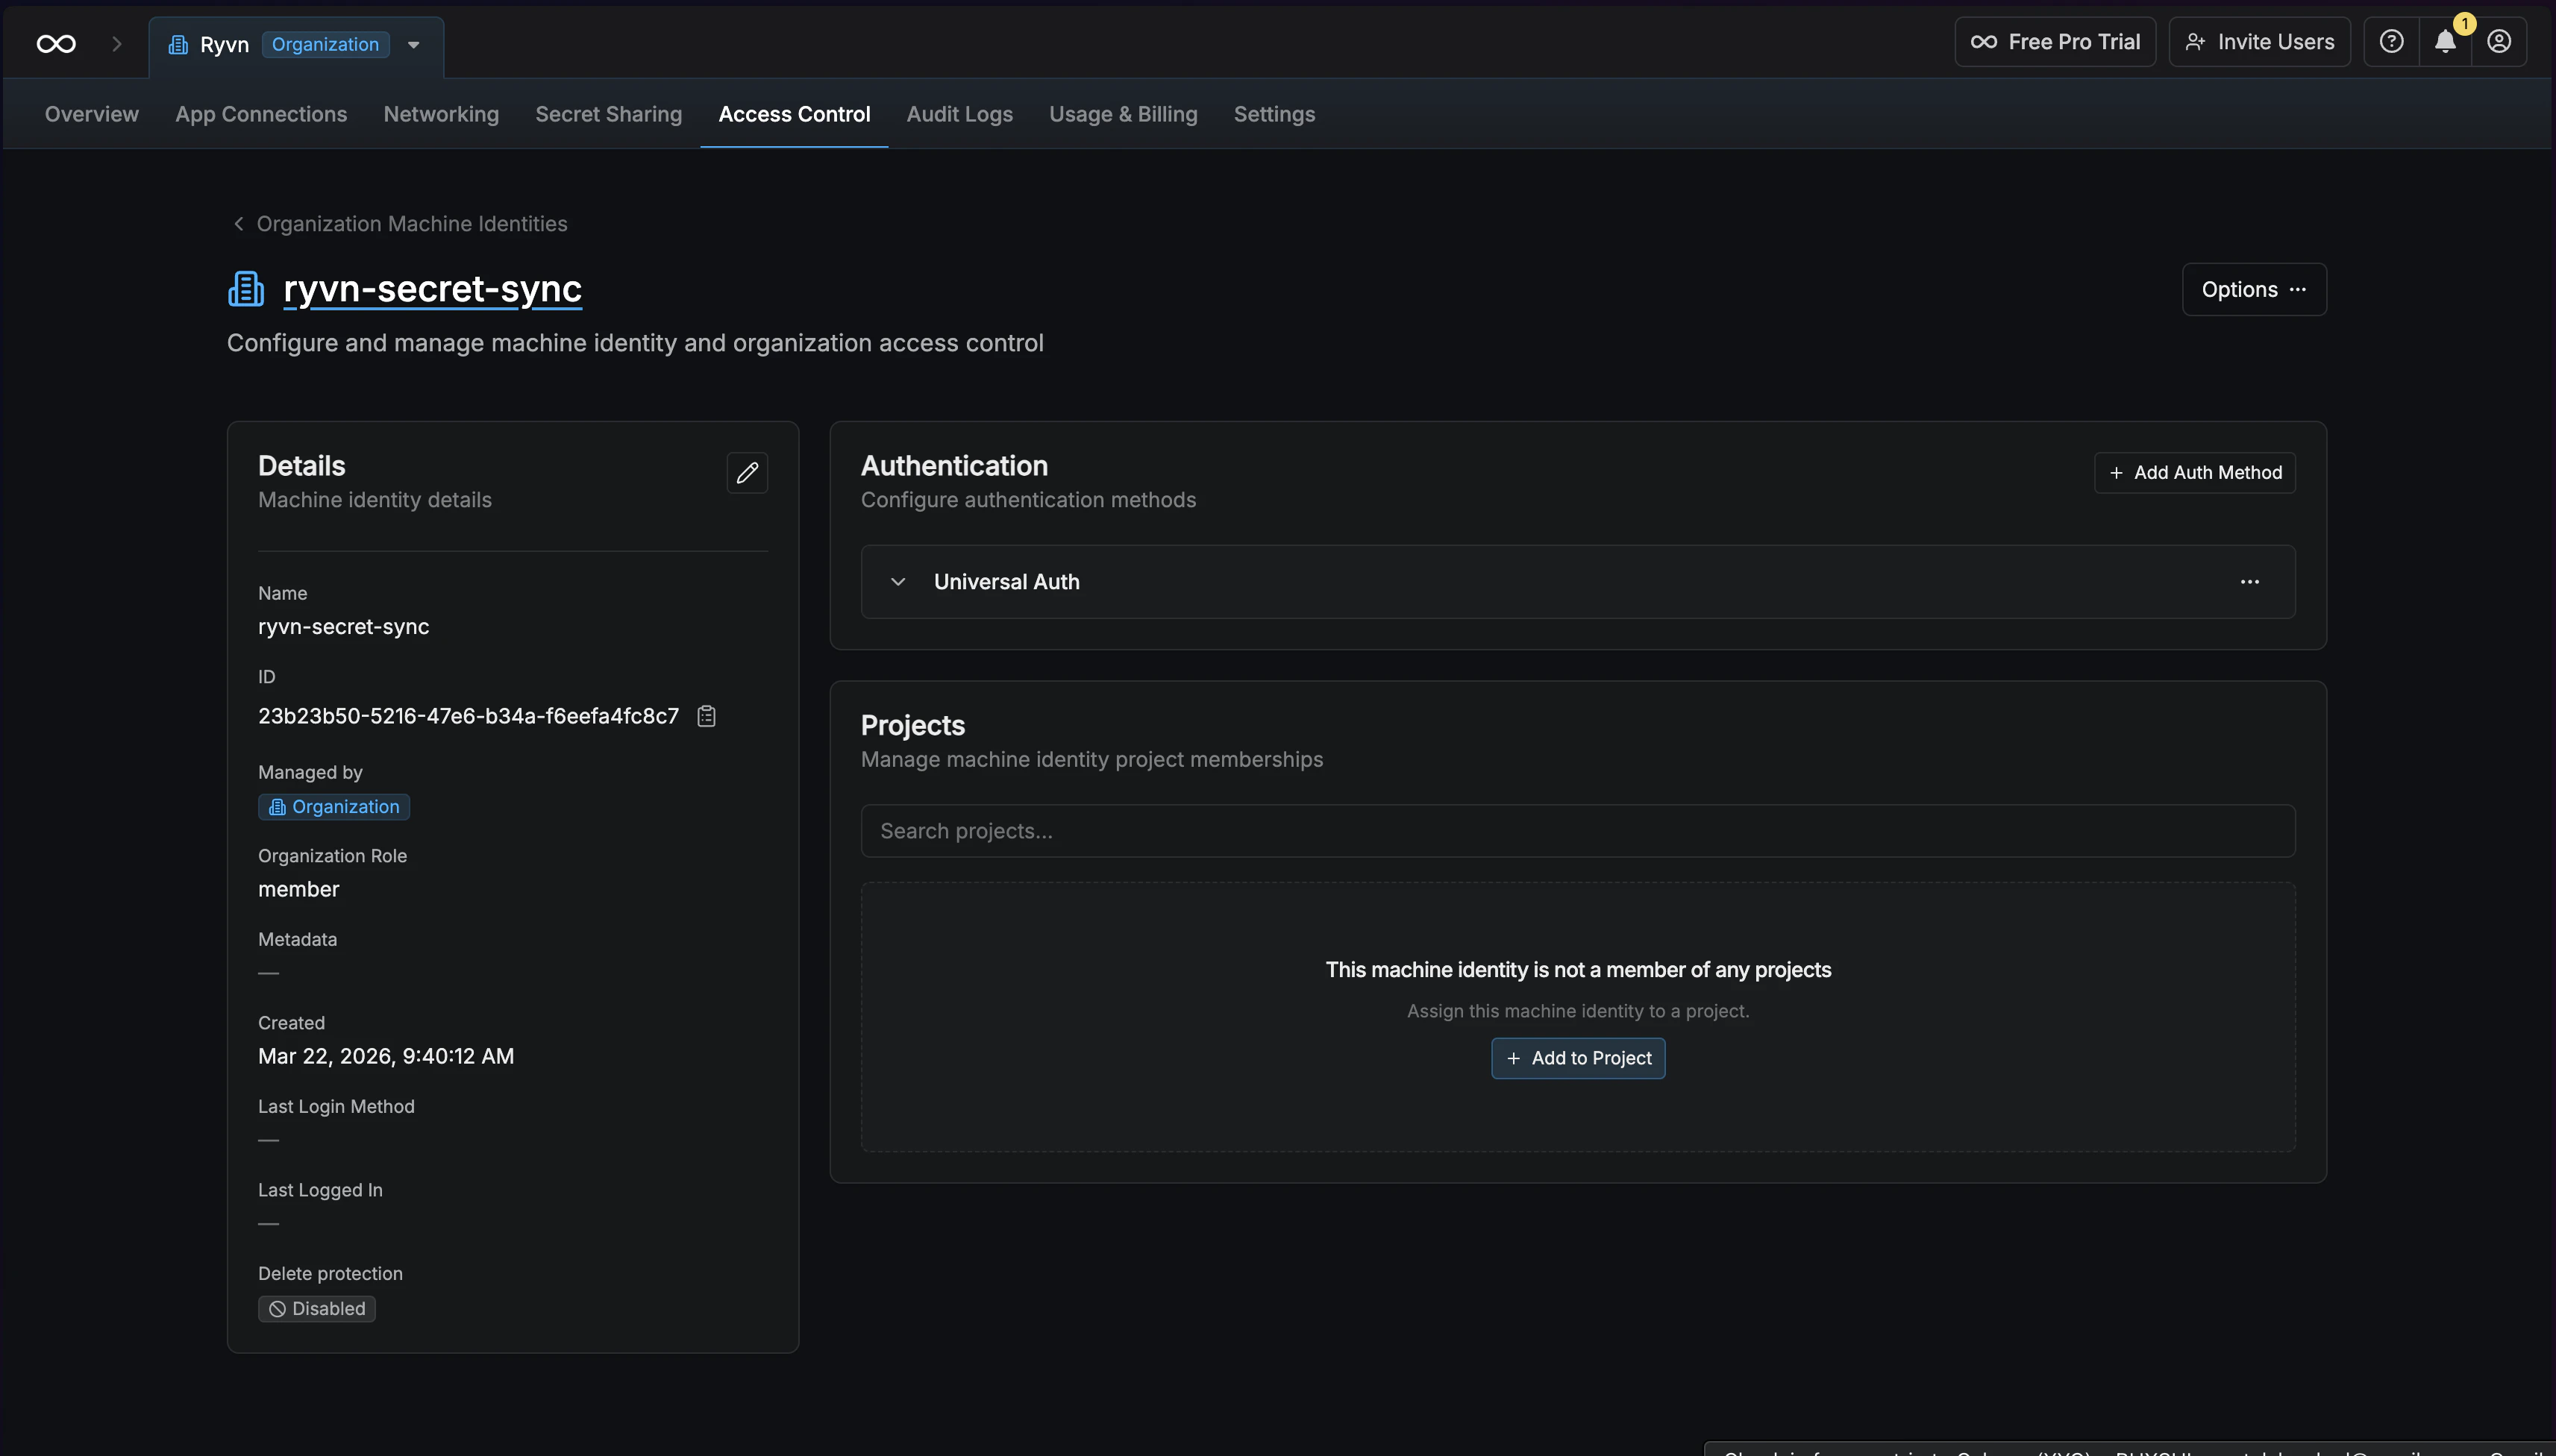Open the Secret Sharing tab

click(x=608, y=114)
